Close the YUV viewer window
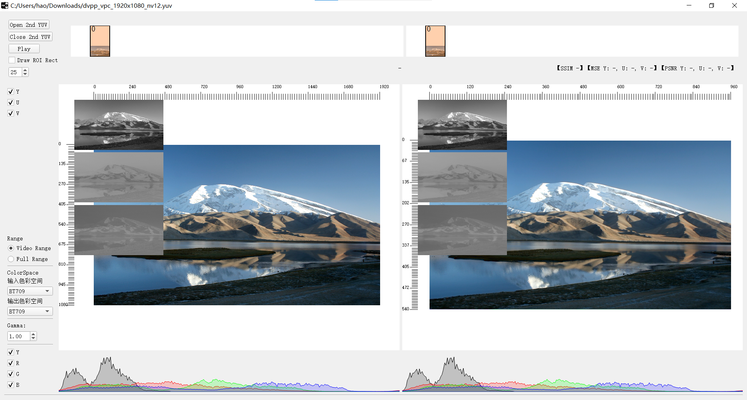 pyautogui.click(x=735, y=5)
